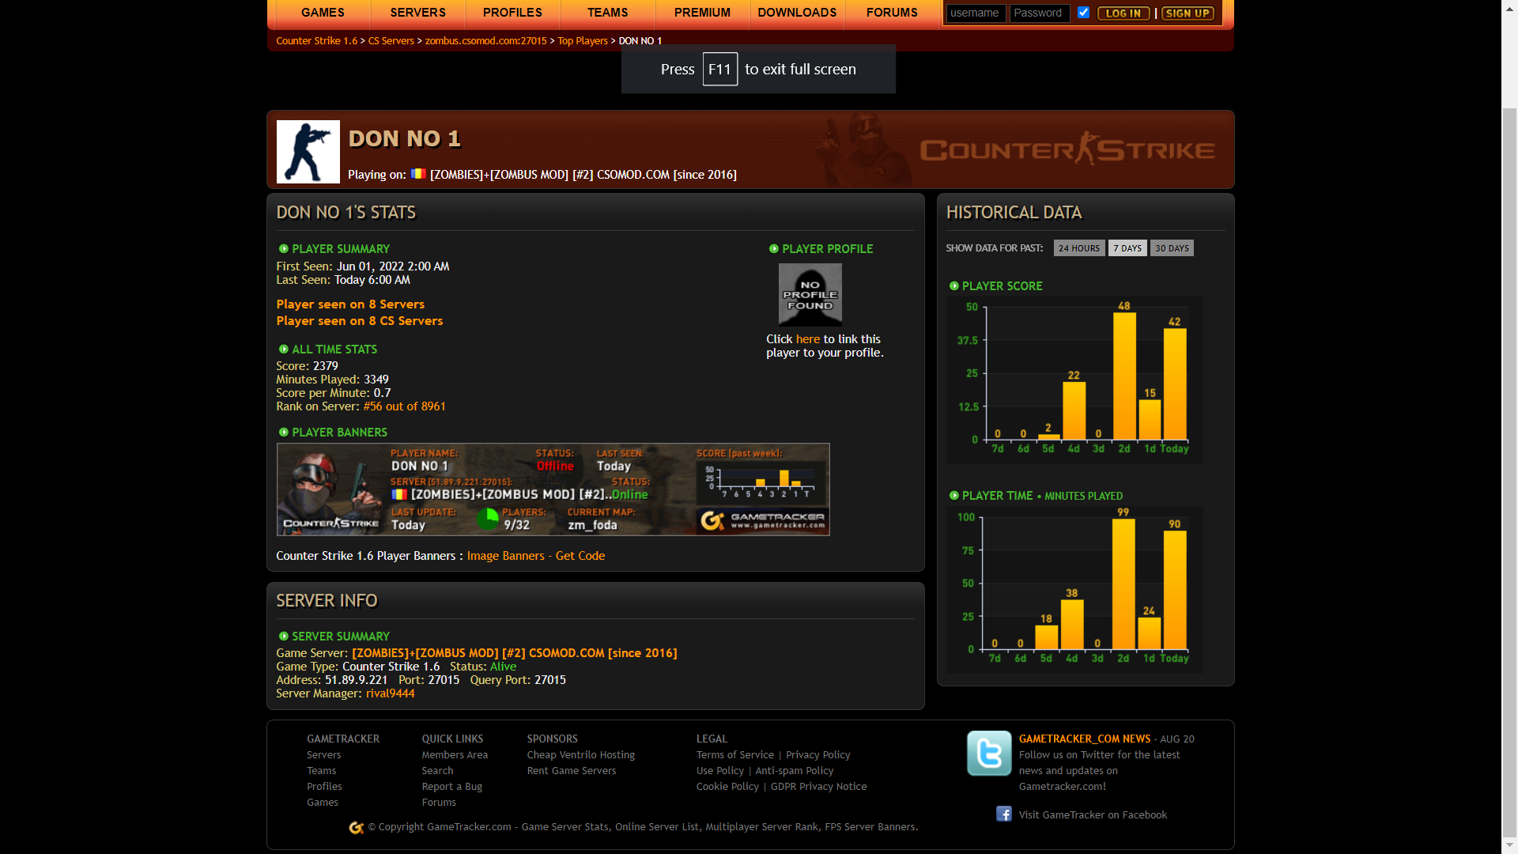Click the username input field
Screen dimensions: 1518x854
pyautogui.click(x=975, y=13)
